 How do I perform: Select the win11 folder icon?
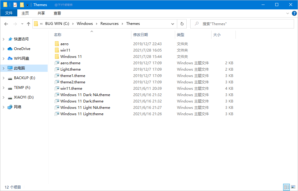(x=57, y=50)
